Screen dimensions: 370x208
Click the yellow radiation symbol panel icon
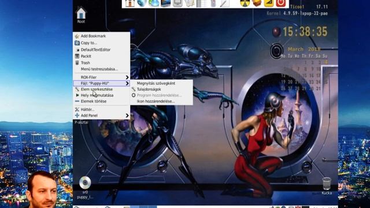coord(245,3)
